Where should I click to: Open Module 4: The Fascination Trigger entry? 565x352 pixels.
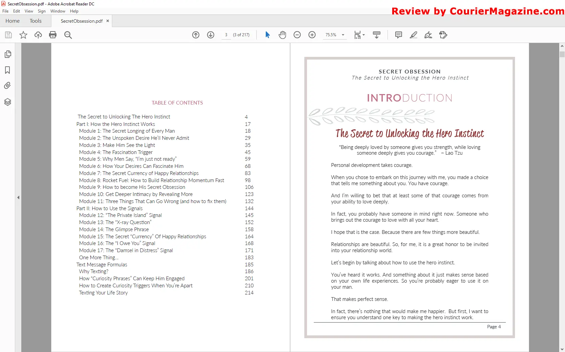pos(116,152)
